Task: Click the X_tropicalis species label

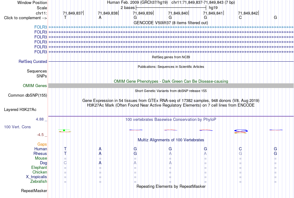Action: 37,177
